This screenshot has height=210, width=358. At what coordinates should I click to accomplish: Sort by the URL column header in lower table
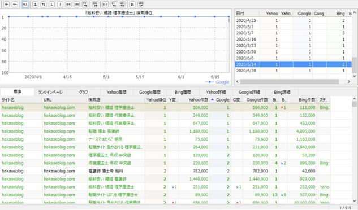(x=64, y=100)
